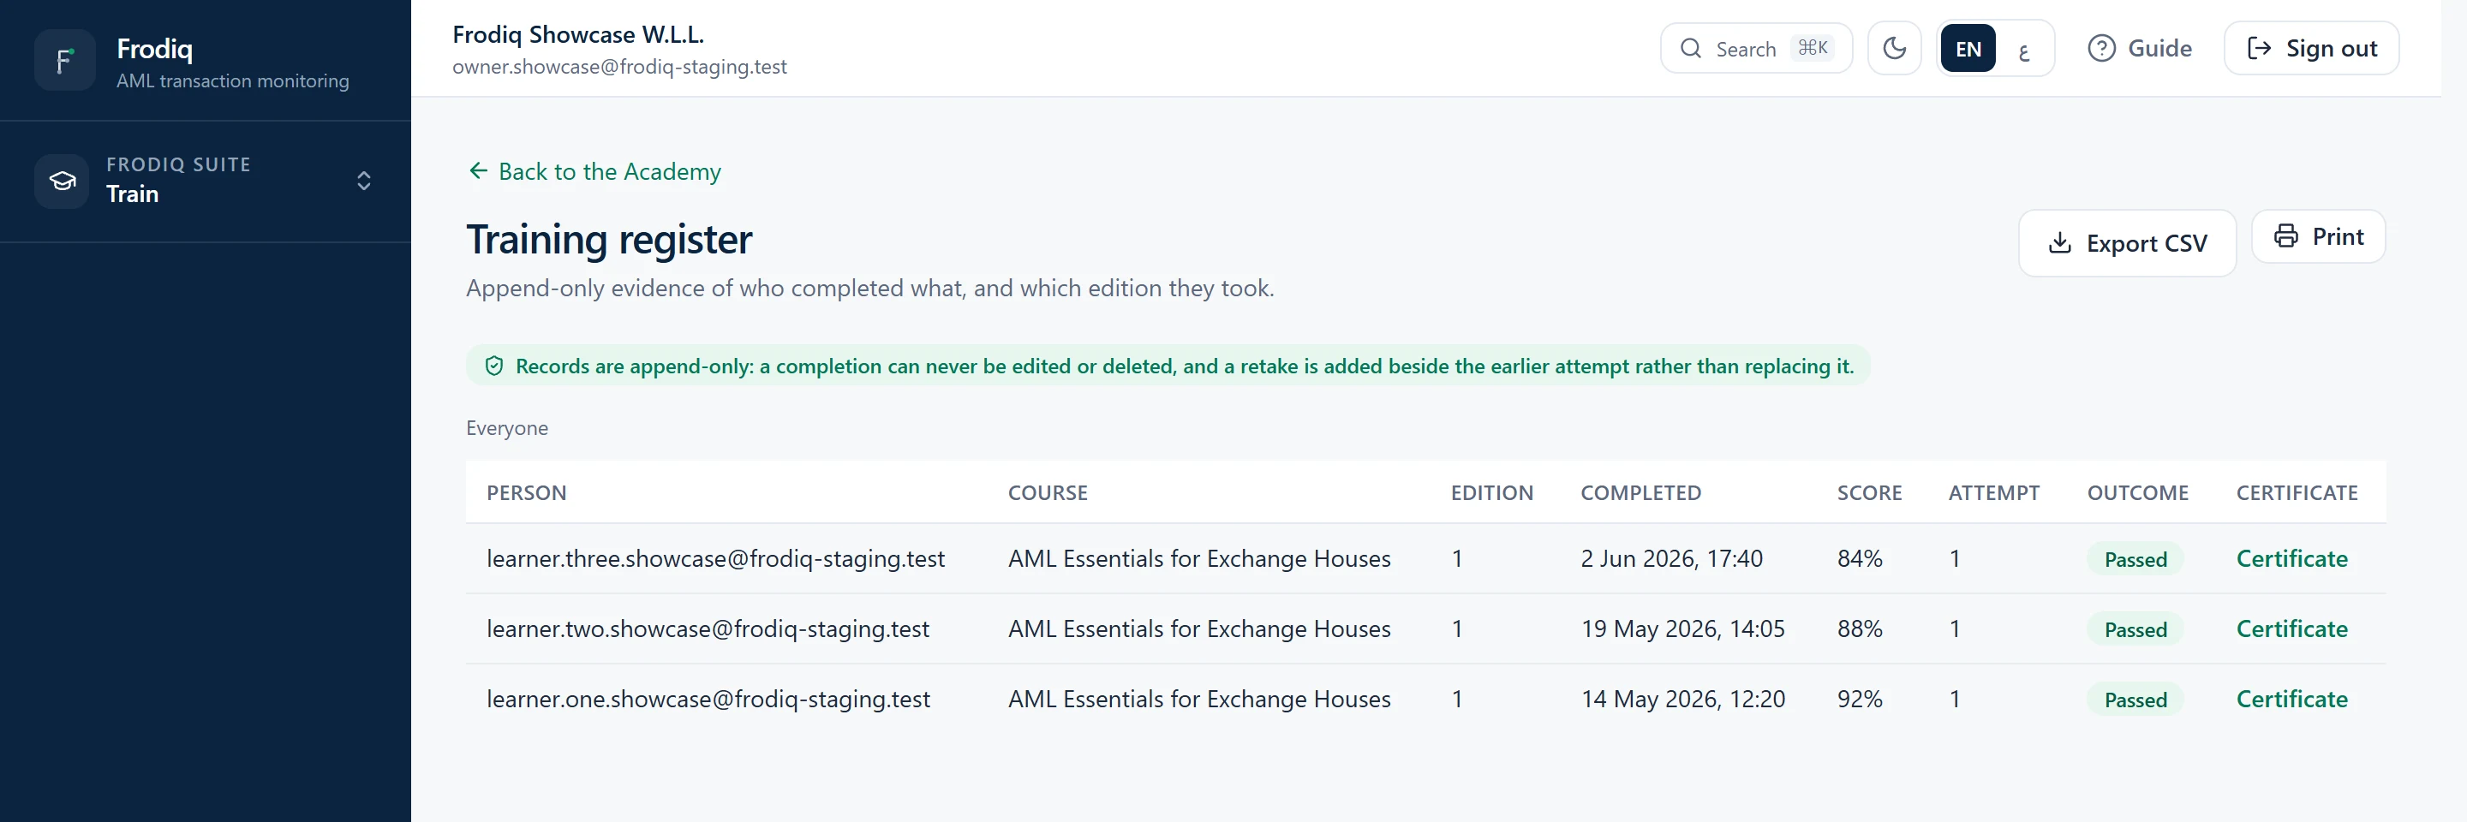Image resolution: width=2467 pixels, height=822 pixels.
Task: Open Certificate for learner.two.showcase
Action: (2291, 628)
